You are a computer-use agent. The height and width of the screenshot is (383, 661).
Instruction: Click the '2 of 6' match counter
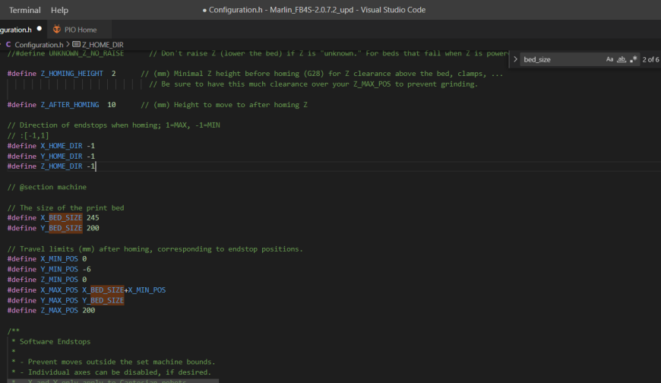[x=650, y=59]
